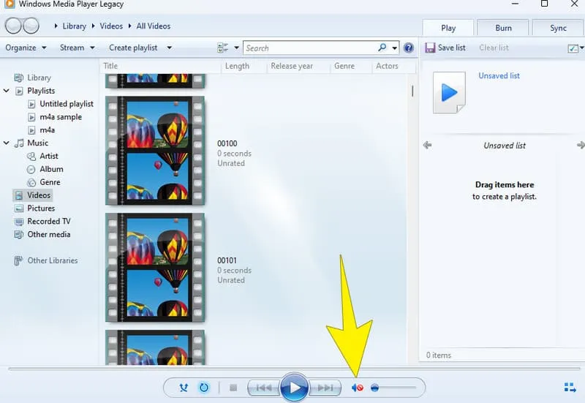
Task: Click the navigation back arrow button
Action: click(13, 26)
